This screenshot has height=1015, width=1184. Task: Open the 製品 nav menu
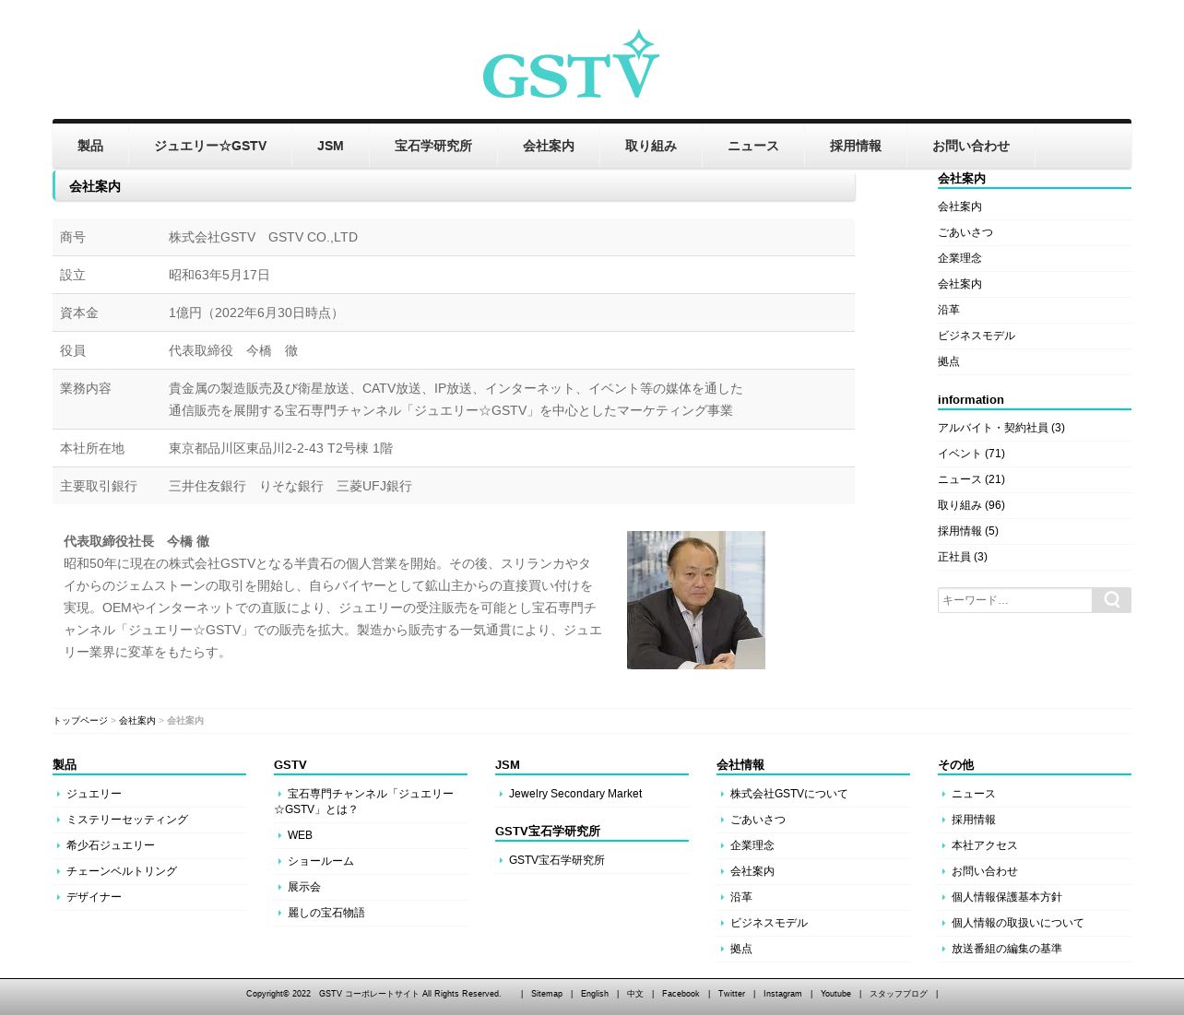[90, 146]
